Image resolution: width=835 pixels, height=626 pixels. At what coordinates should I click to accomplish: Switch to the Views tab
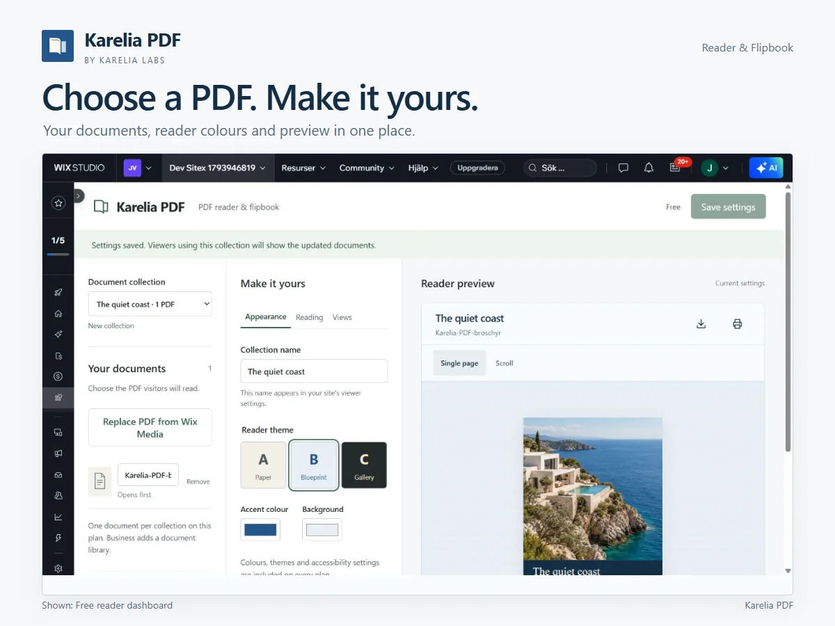(x=342, y=317)
